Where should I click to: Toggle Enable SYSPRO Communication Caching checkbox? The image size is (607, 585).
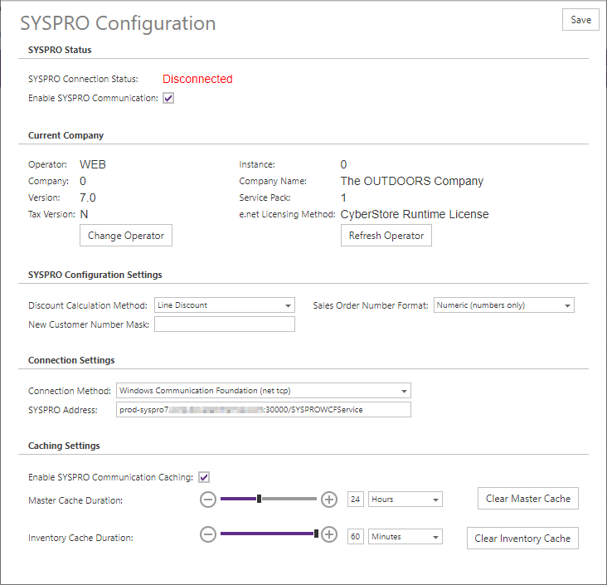pyautogui.click(x=204, y=477)
